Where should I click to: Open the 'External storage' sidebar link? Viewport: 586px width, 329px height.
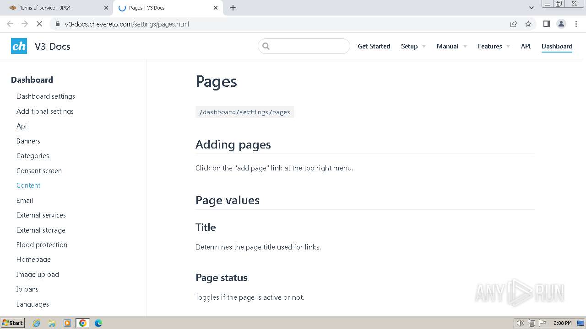(41, 230)
